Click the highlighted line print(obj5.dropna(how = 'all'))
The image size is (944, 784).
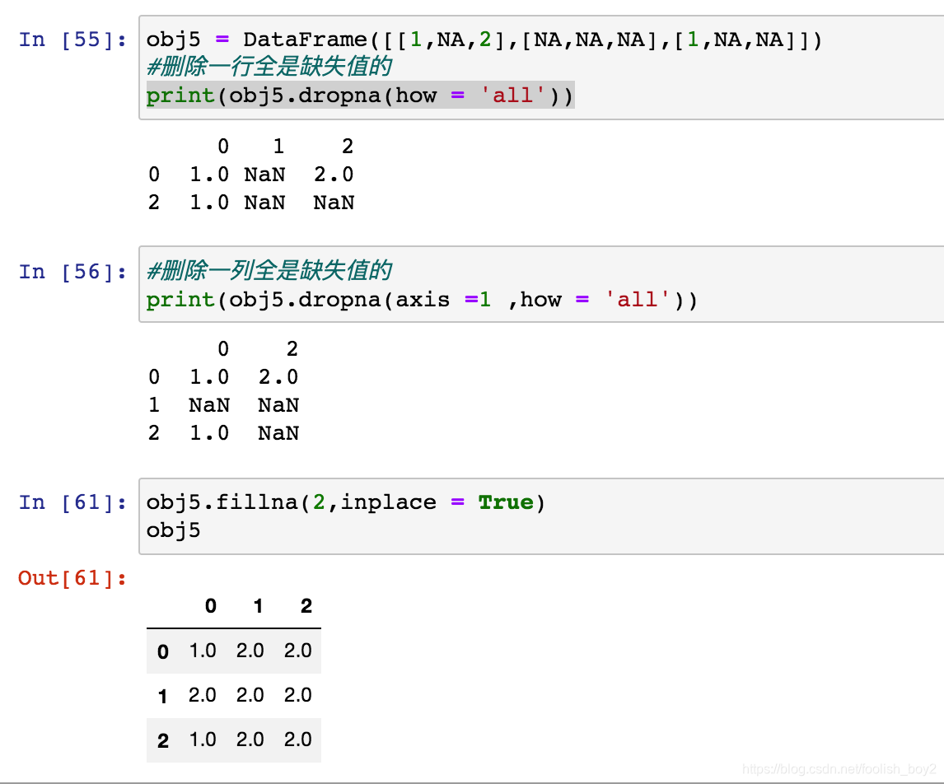click(x=360, y=95)
